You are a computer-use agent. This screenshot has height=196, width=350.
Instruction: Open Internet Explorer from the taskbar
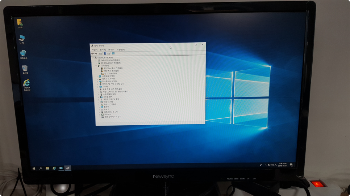point(54,169)
